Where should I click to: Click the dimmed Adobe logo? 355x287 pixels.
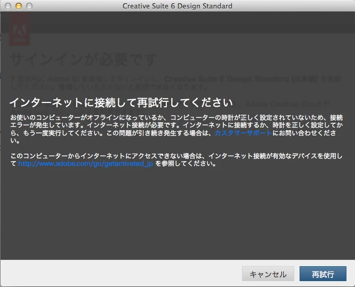pyautogui.click(x=20, y=29)
